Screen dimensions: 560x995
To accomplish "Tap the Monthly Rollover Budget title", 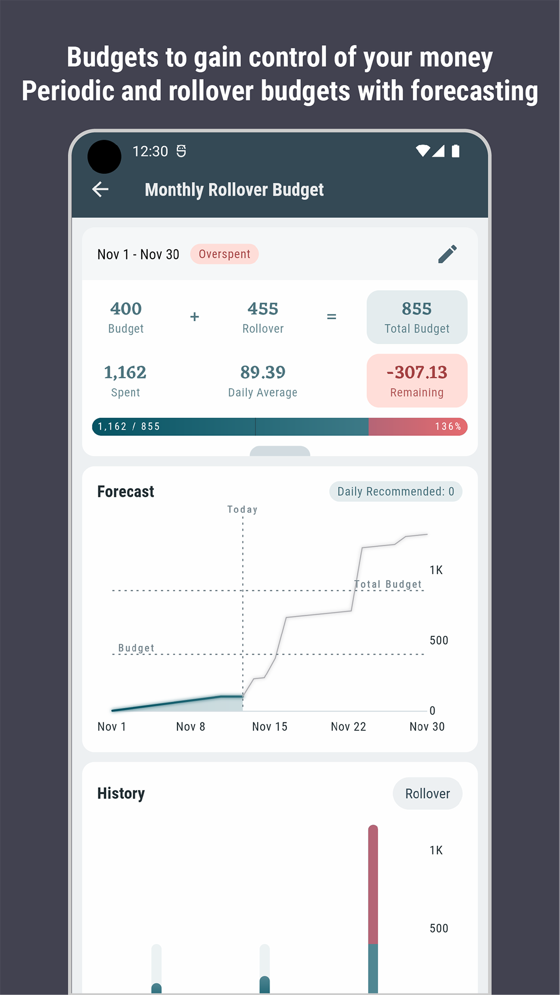I will 234,190.
